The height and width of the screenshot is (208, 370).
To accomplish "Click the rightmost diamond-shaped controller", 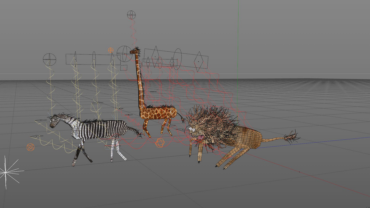I will coord(198,62).
